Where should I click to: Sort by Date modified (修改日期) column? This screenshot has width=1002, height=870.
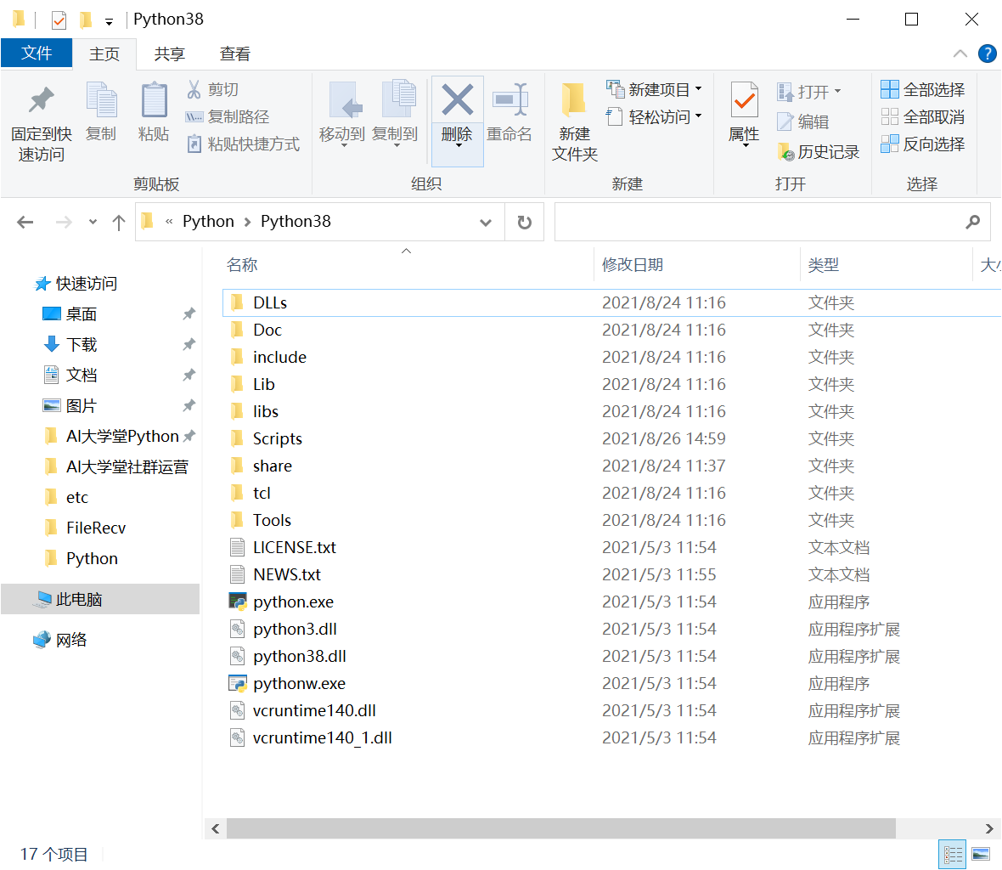632,264
